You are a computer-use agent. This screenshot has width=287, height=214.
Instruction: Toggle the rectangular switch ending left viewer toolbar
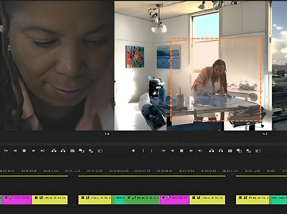[x=100, y=151]
